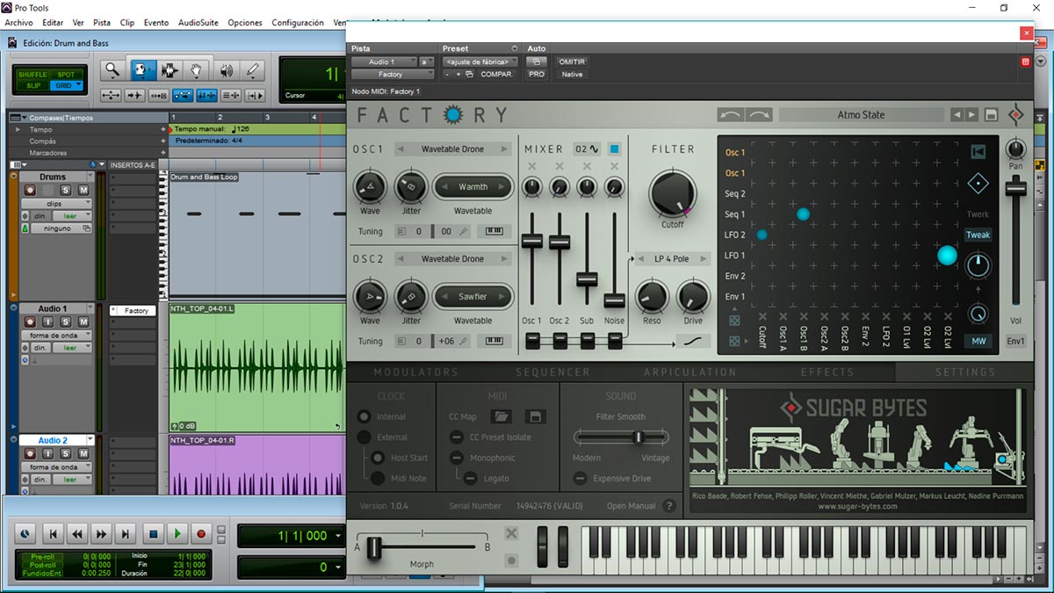Open the Opciones menu
The image size is (1054, 593).
(x=245, y=23)
